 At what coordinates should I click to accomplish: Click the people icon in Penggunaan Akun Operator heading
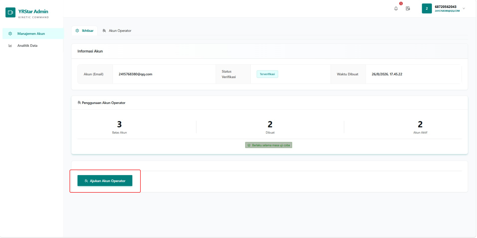click(x=79, y=103)
